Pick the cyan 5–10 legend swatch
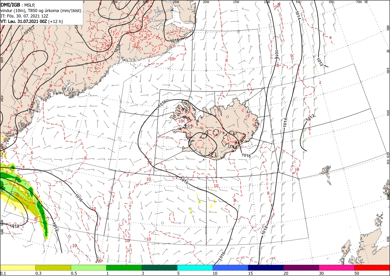 [195, 267]
